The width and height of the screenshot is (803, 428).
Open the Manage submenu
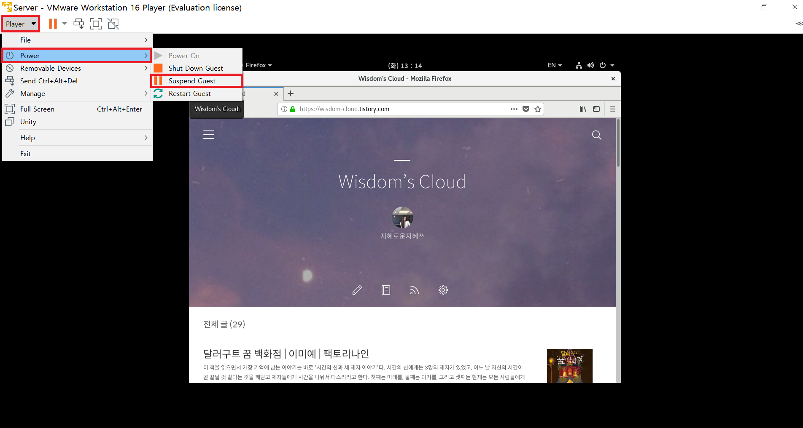point(77,93)
